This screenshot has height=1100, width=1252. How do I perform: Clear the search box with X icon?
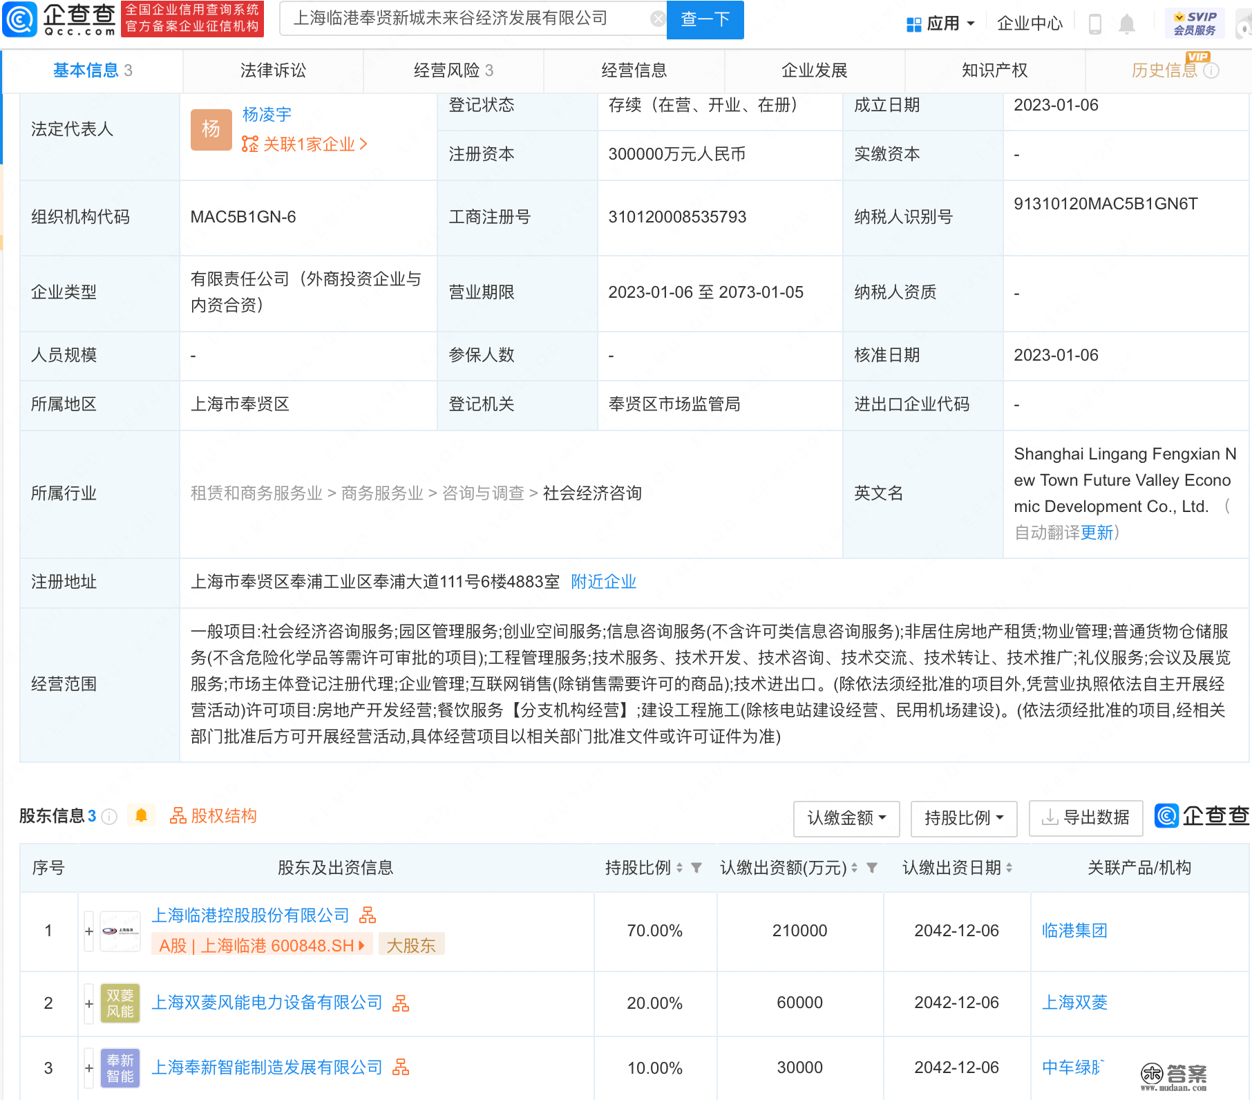click(658, 19)
